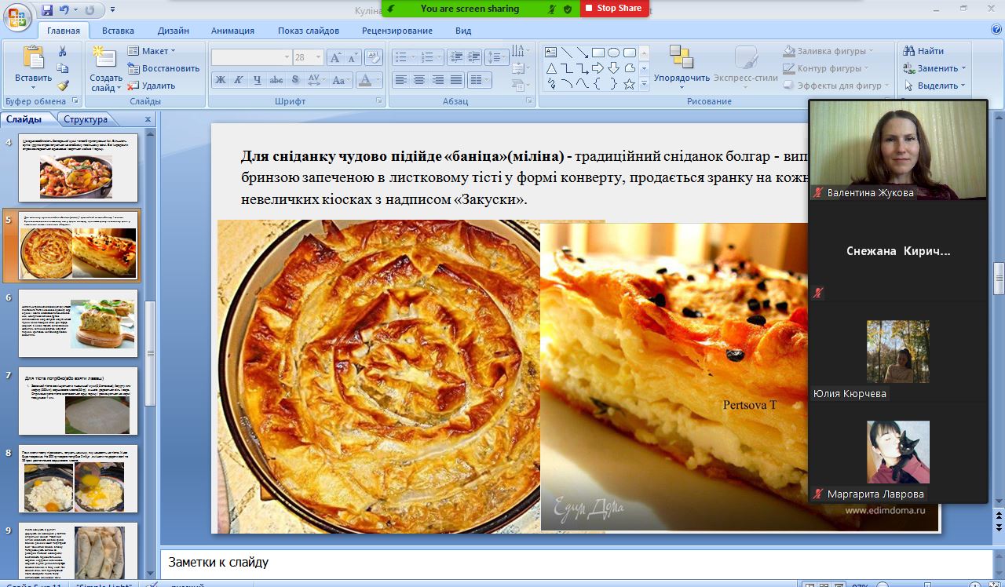The height and width of the screenshot is (587, 1005).
Task: Increase list indent level
Action: (473, 57)
